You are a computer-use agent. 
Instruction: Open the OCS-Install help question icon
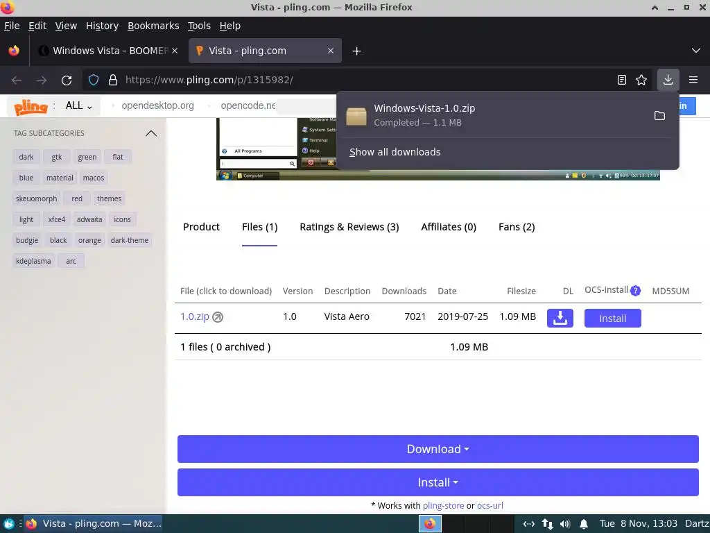click(635, 291)
